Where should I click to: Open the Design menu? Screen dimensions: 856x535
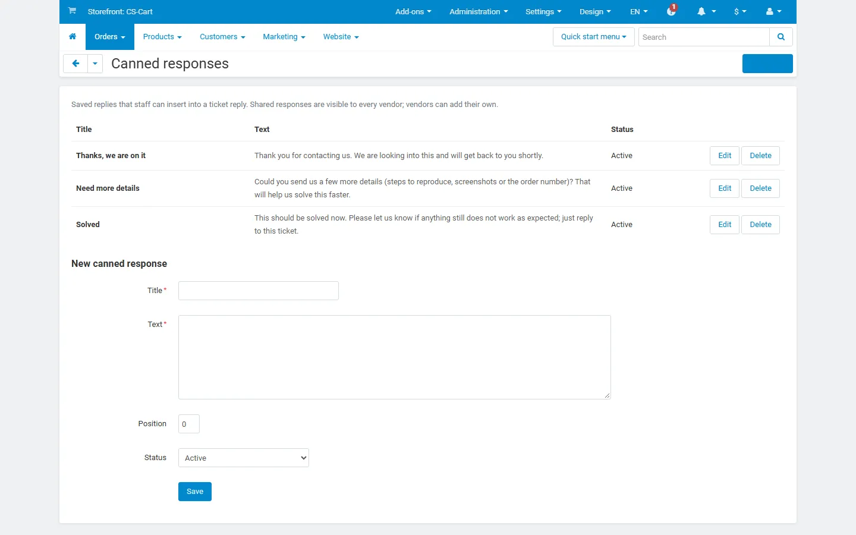[x=595, y=12]
